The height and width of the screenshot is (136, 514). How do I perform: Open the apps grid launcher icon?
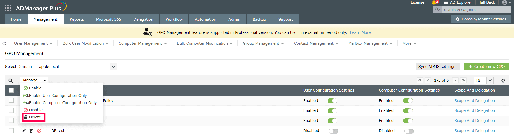coord(8,8)
